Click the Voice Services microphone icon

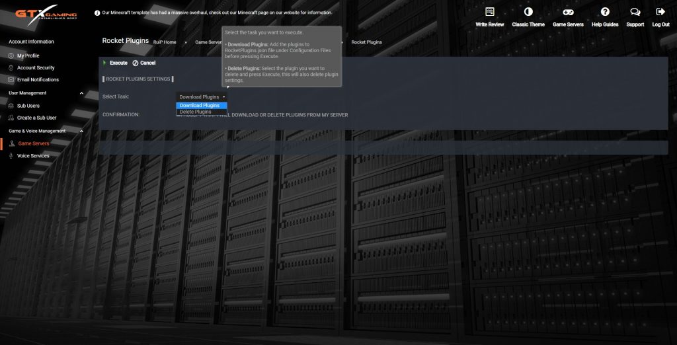click(x=11, y=156)
